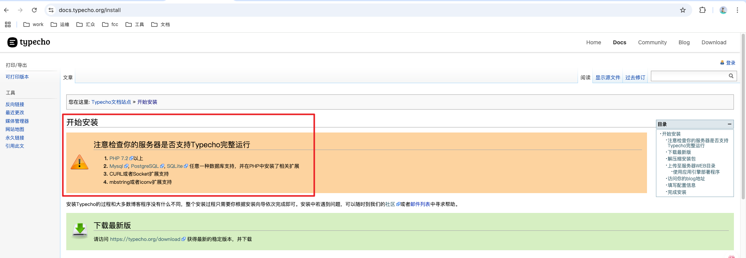Open https://typecho.org/download link

pos(148,239)
